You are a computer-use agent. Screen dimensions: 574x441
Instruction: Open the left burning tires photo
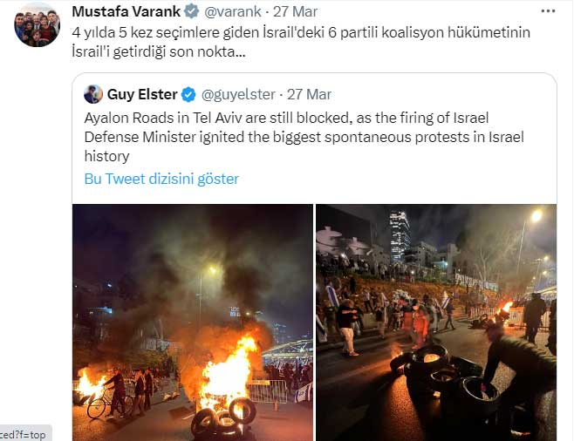click(193, 322)
